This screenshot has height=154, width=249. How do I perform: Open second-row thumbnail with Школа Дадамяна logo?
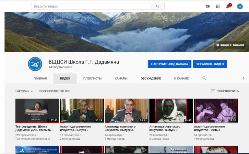(x=37, y=149)
